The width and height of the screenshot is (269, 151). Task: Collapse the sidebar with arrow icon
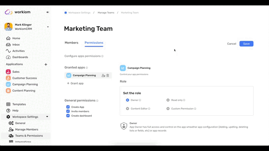click(x=48, y=12)
